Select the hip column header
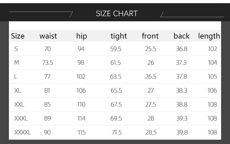Image resolution: width=230 pixels, height=144 pixels. tap(82, 36)
